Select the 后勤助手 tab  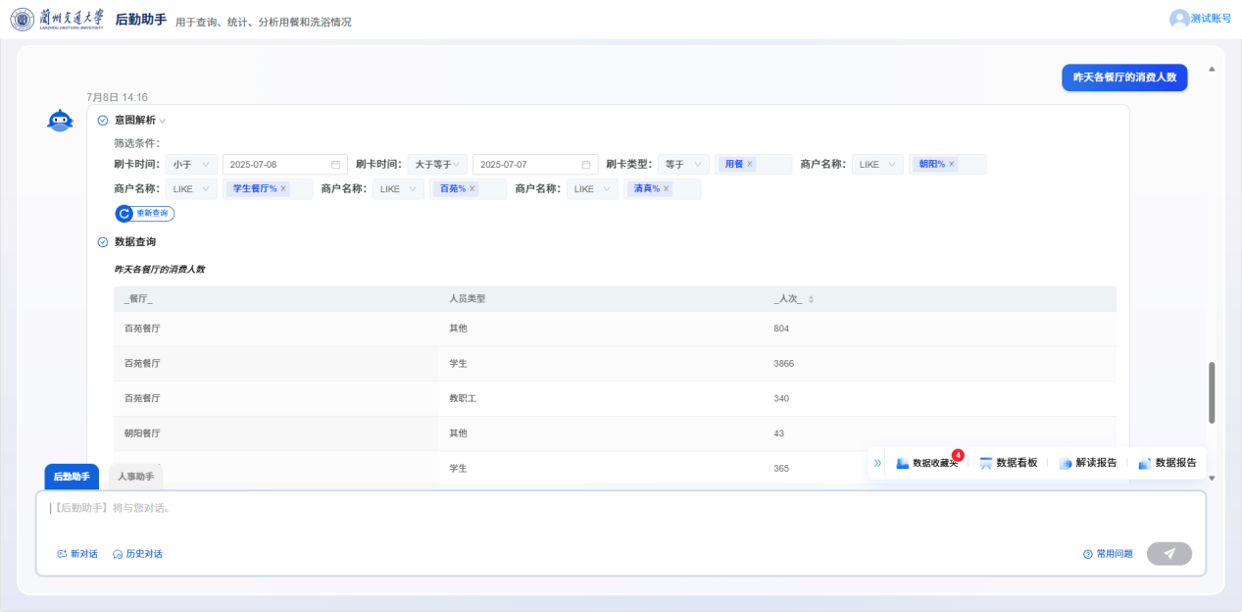pyautogui.click(x=72, y=477)
